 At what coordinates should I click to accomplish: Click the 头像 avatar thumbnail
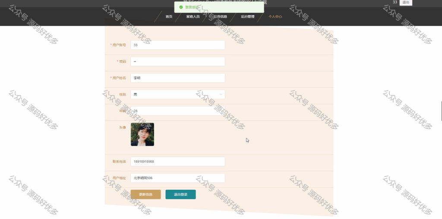(142, 135)
